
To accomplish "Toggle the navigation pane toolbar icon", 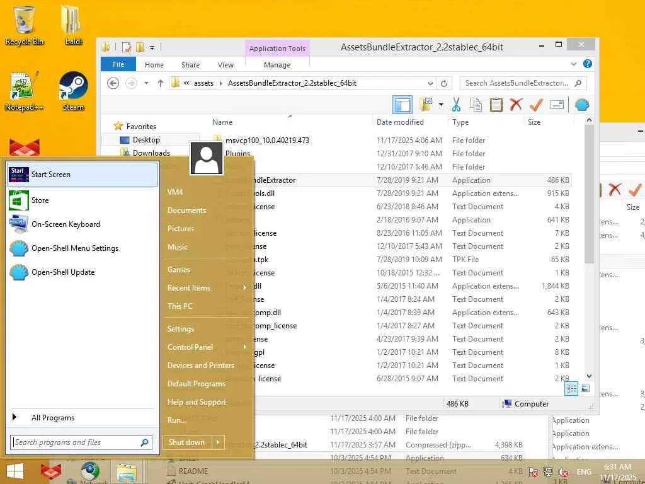I will tap(402, 105).
